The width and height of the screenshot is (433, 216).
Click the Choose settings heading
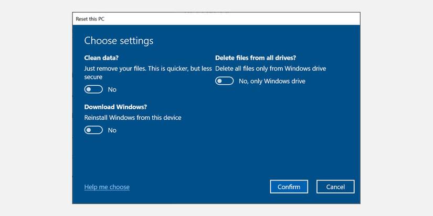click(x=119, y=40)
